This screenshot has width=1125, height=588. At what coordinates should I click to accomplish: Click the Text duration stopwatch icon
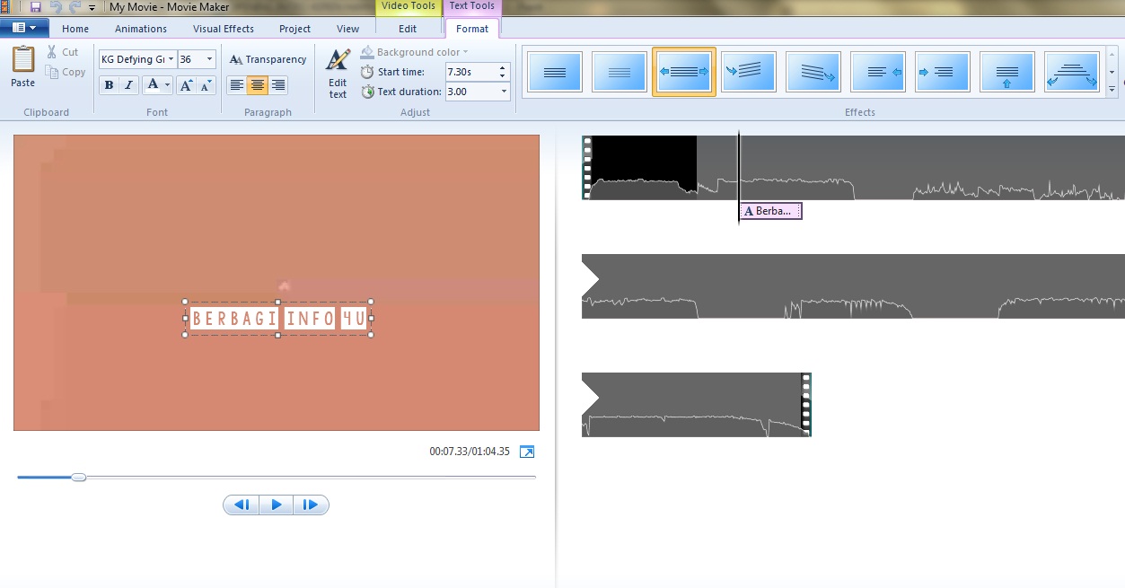367,92
